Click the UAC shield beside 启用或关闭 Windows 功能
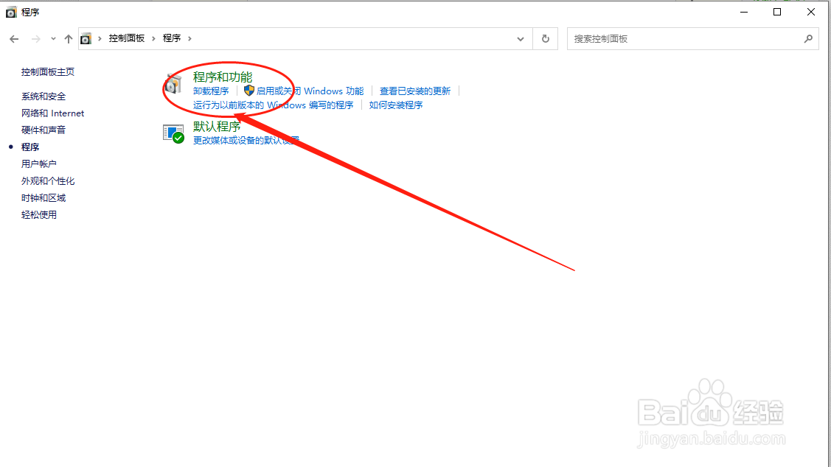Image resolution: width=831 pixels, height=467 pixels. coord(248,90)
